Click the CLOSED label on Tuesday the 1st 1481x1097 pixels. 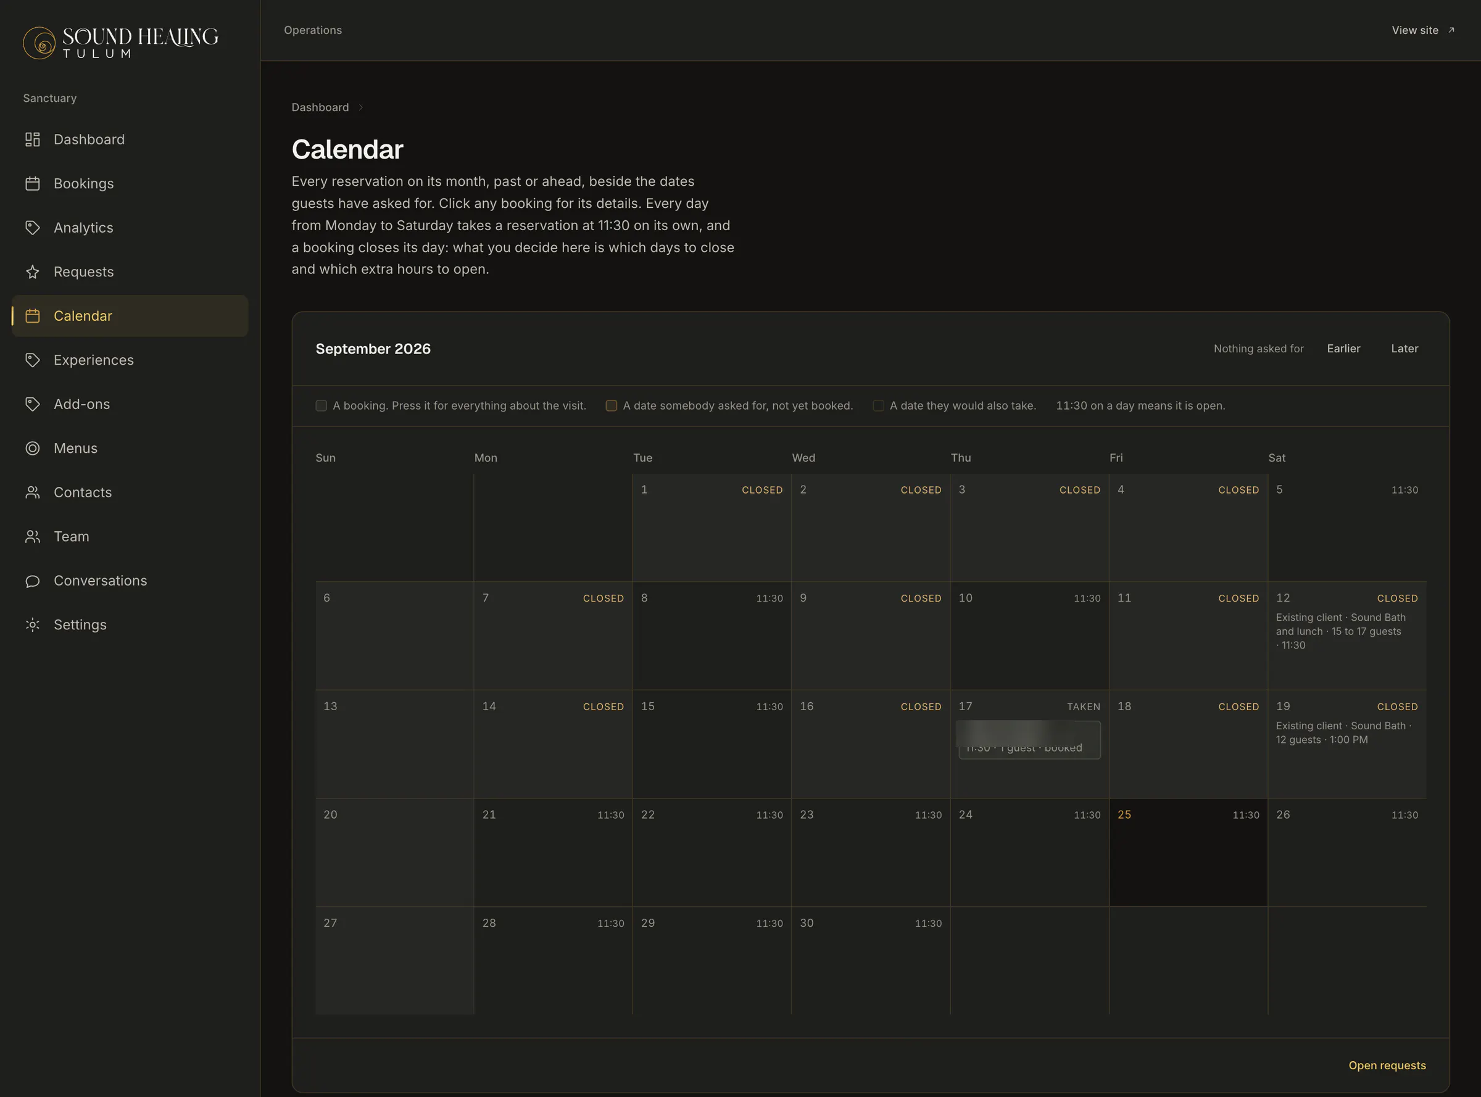tap(761, 490)
